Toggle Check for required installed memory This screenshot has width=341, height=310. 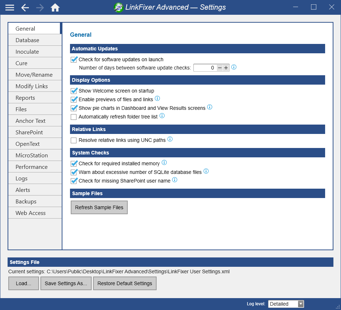point(74,163)
